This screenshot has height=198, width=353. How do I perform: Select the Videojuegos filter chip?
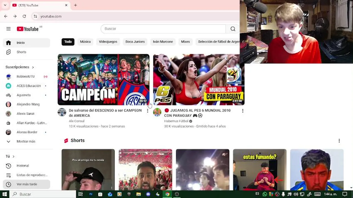[x=108, y=42]
